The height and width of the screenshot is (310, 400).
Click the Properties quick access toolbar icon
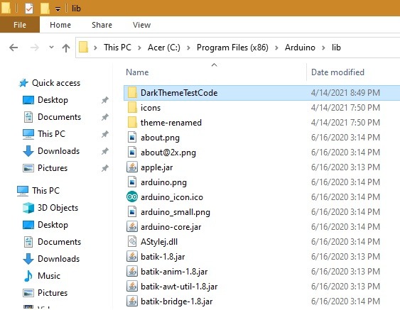29,8
